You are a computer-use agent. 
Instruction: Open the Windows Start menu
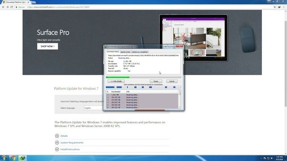[4, 158]
